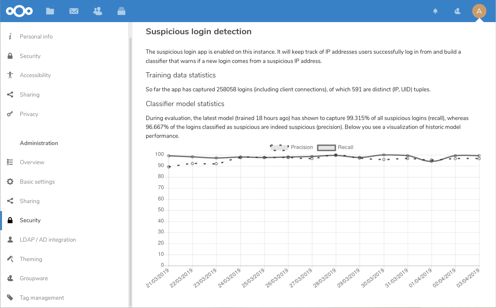Click the Theming paintbrush icon

pos(10,259)
